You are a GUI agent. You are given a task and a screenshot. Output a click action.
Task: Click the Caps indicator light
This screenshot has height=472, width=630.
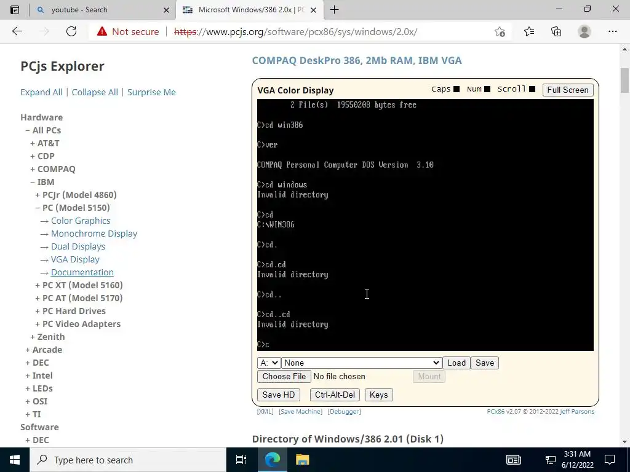(x=457, y=89)
